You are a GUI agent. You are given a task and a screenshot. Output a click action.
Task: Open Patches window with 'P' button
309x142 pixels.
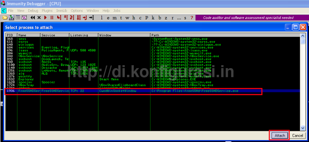click(x=146, y=18)
